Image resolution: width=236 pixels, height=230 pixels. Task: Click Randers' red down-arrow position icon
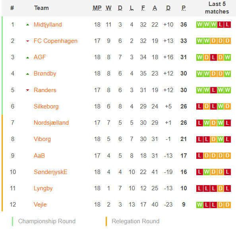point(27,90)
